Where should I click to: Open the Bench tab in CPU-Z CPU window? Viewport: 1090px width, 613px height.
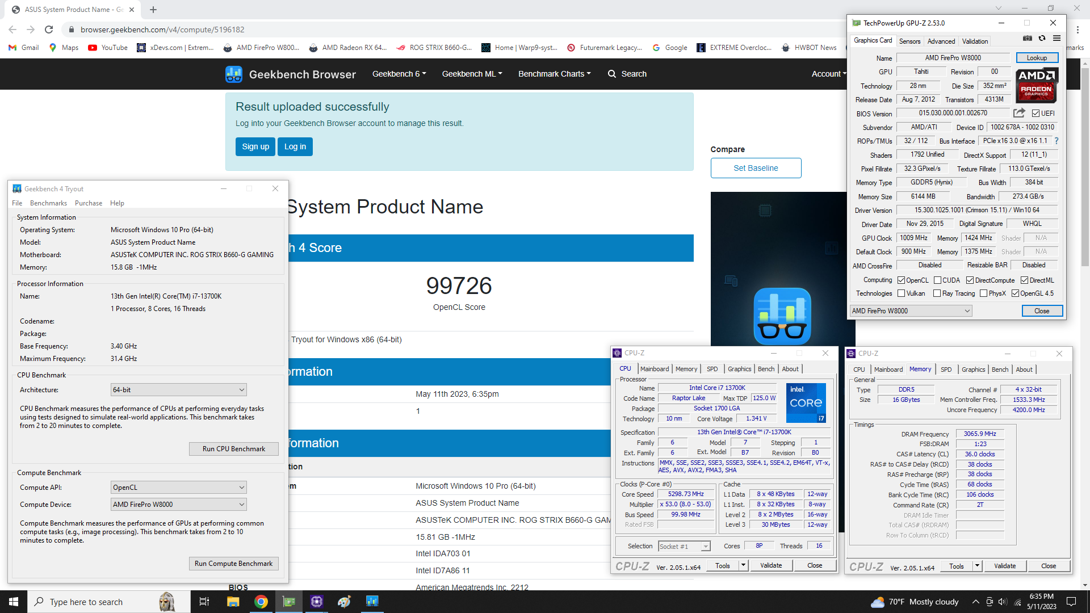766,369
